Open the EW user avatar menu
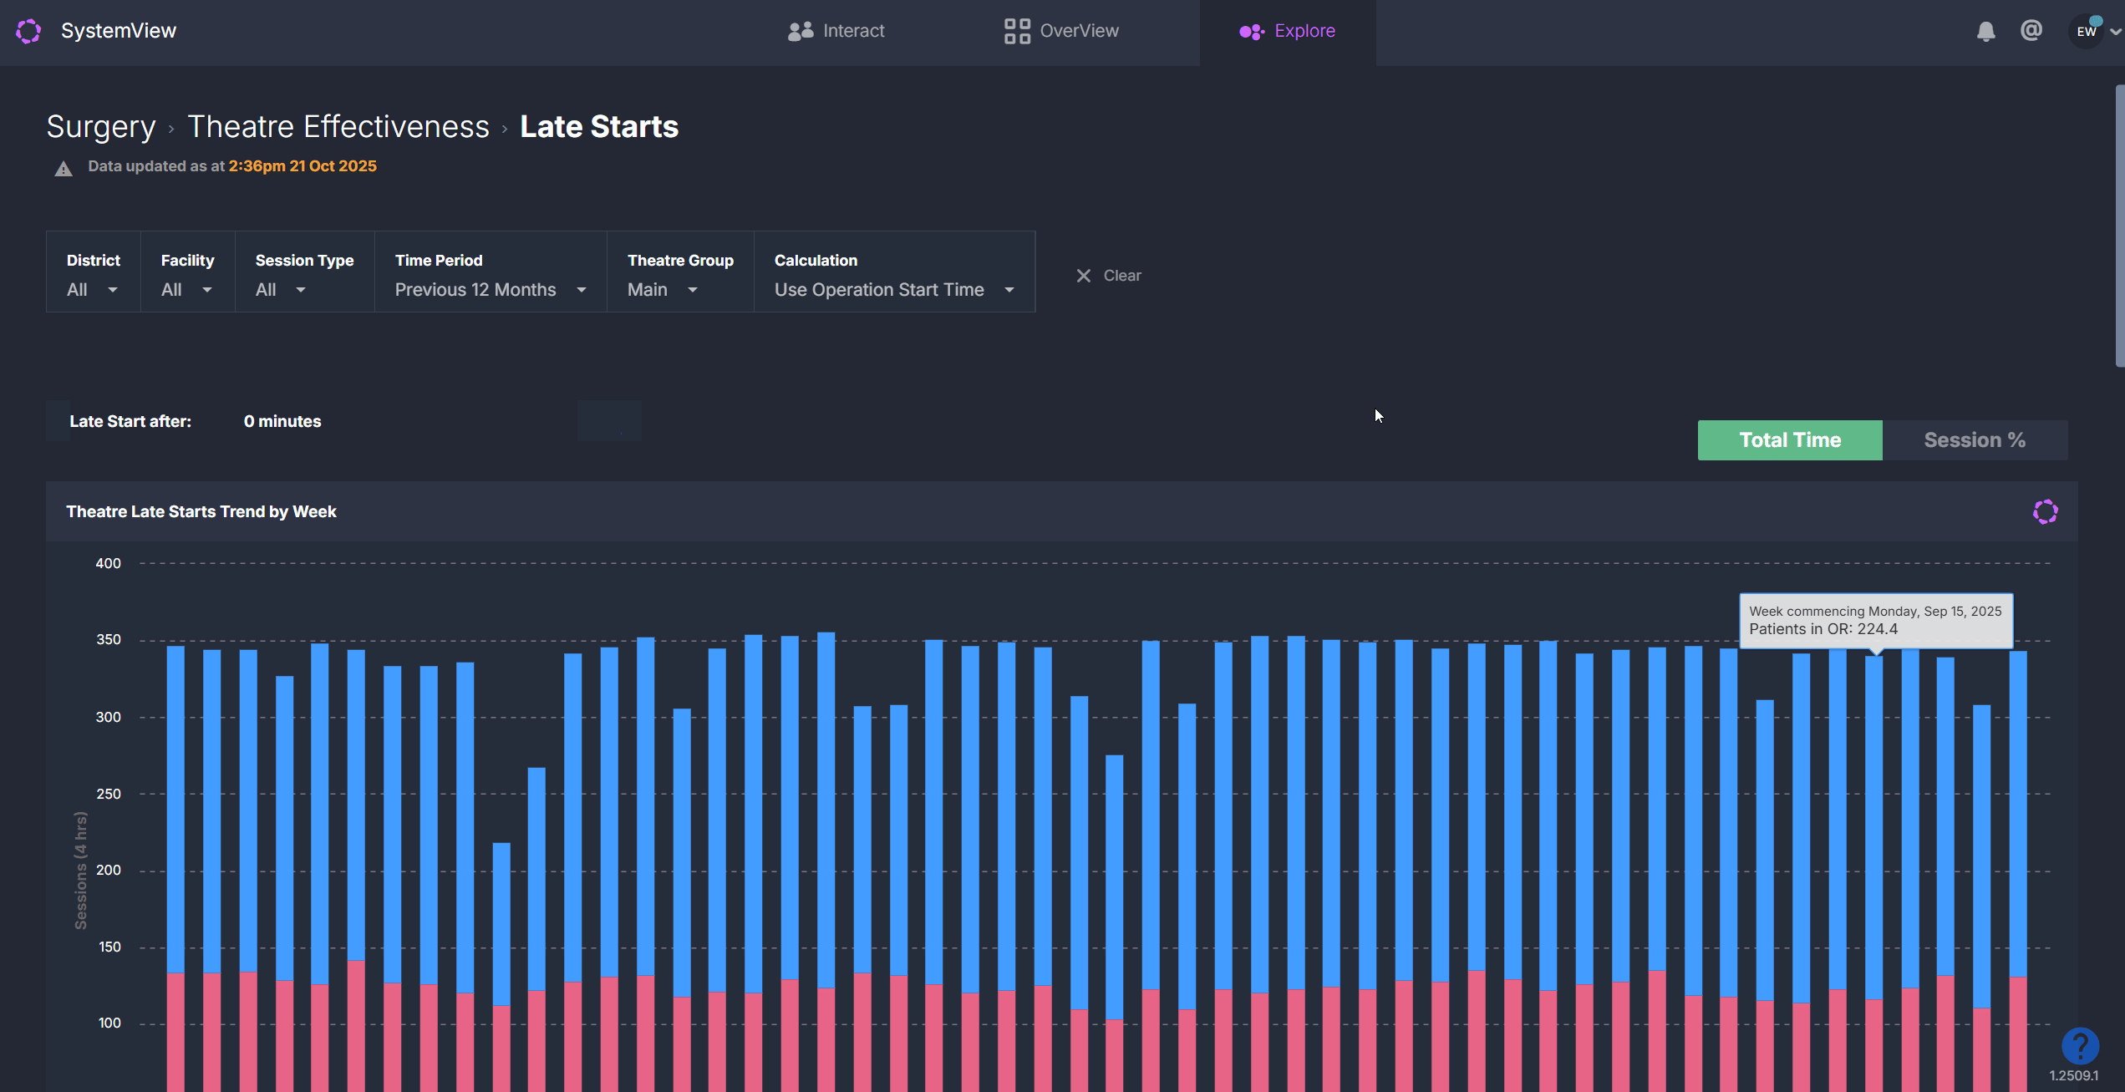Screen dimensions: 2125x1092 pos(2087,31)
